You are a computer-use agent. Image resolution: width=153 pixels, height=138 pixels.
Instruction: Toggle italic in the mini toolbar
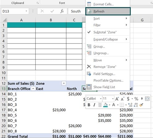[x=94, y=105]
